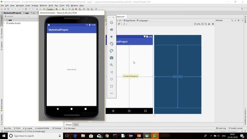Viewport: 247px width, 139px height.
Task: Open Help question mark toolbar icon
Action: pos(96,9)
